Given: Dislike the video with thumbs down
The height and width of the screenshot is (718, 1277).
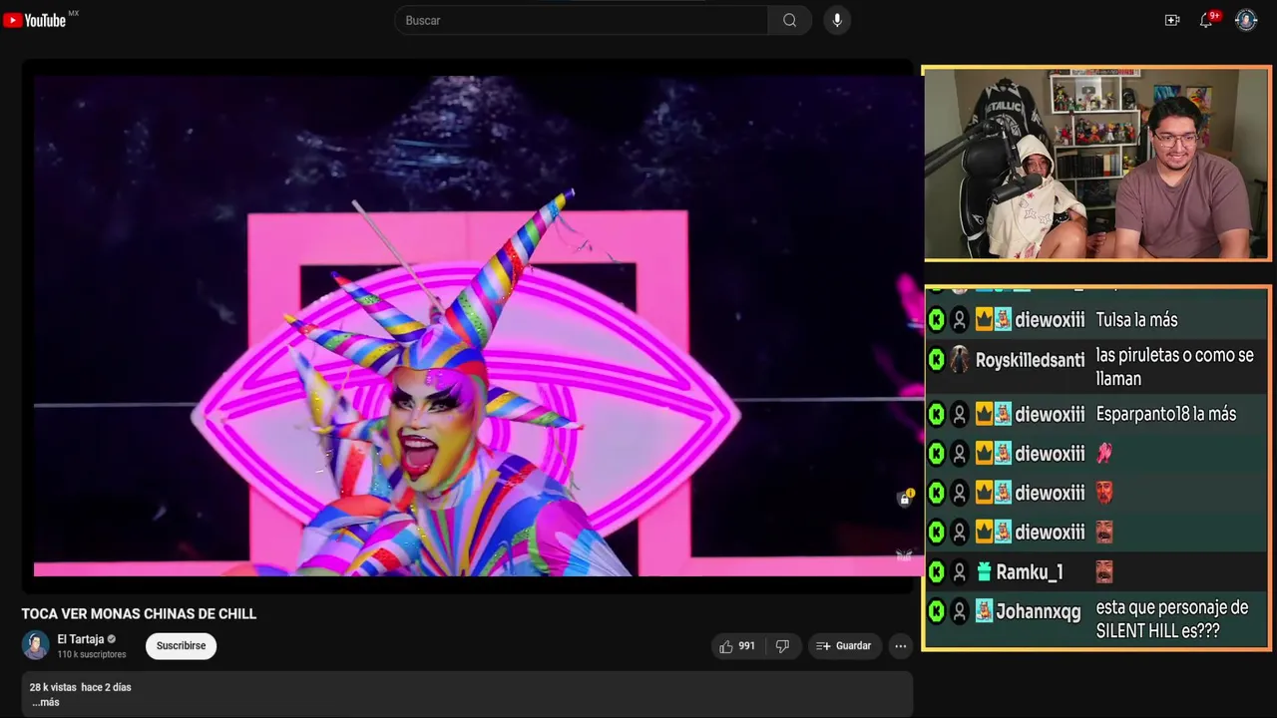Looking at the screenshot, I should click(x=782, y=646).
